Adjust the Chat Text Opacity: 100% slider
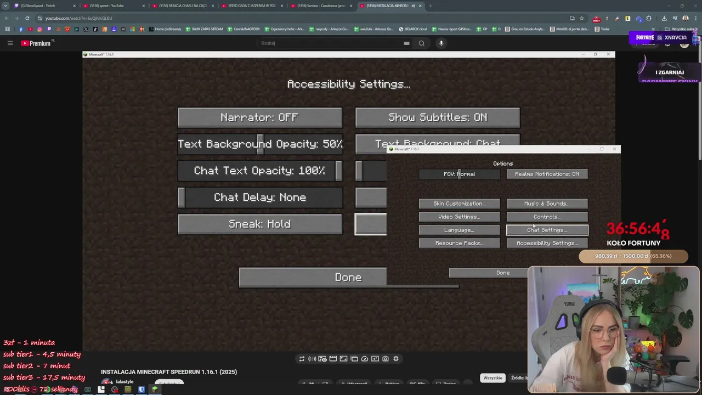 coord(260,171)
